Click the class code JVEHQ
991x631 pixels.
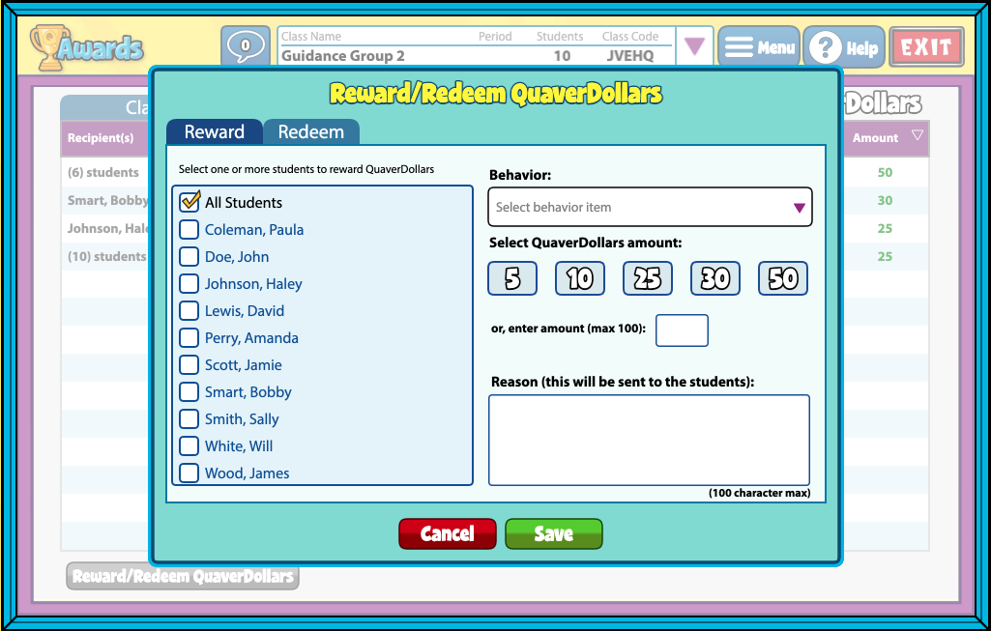[630, 56]
